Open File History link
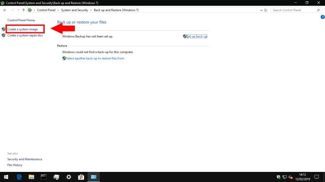The height and width of the screenshot is (182, 325). click(x=15, y=165)
